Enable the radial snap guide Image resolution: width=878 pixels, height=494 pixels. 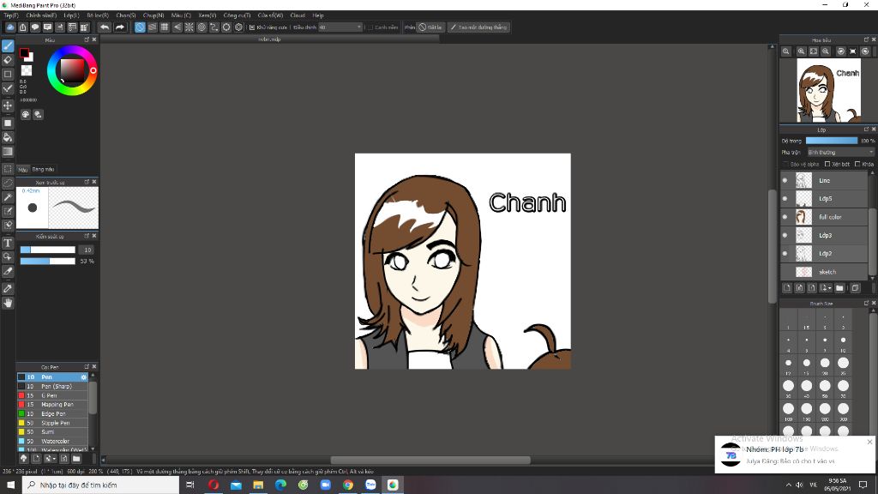pyautogui.click(x=189, y=27)
